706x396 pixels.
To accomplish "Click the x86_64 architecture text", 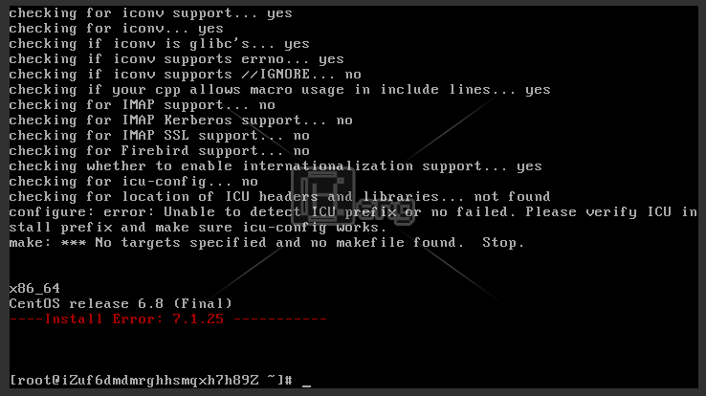I will (x=34, y=289).
